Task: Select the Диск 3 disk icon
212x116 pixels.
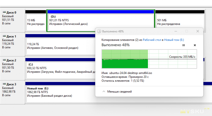Action: tap(4, 84)
